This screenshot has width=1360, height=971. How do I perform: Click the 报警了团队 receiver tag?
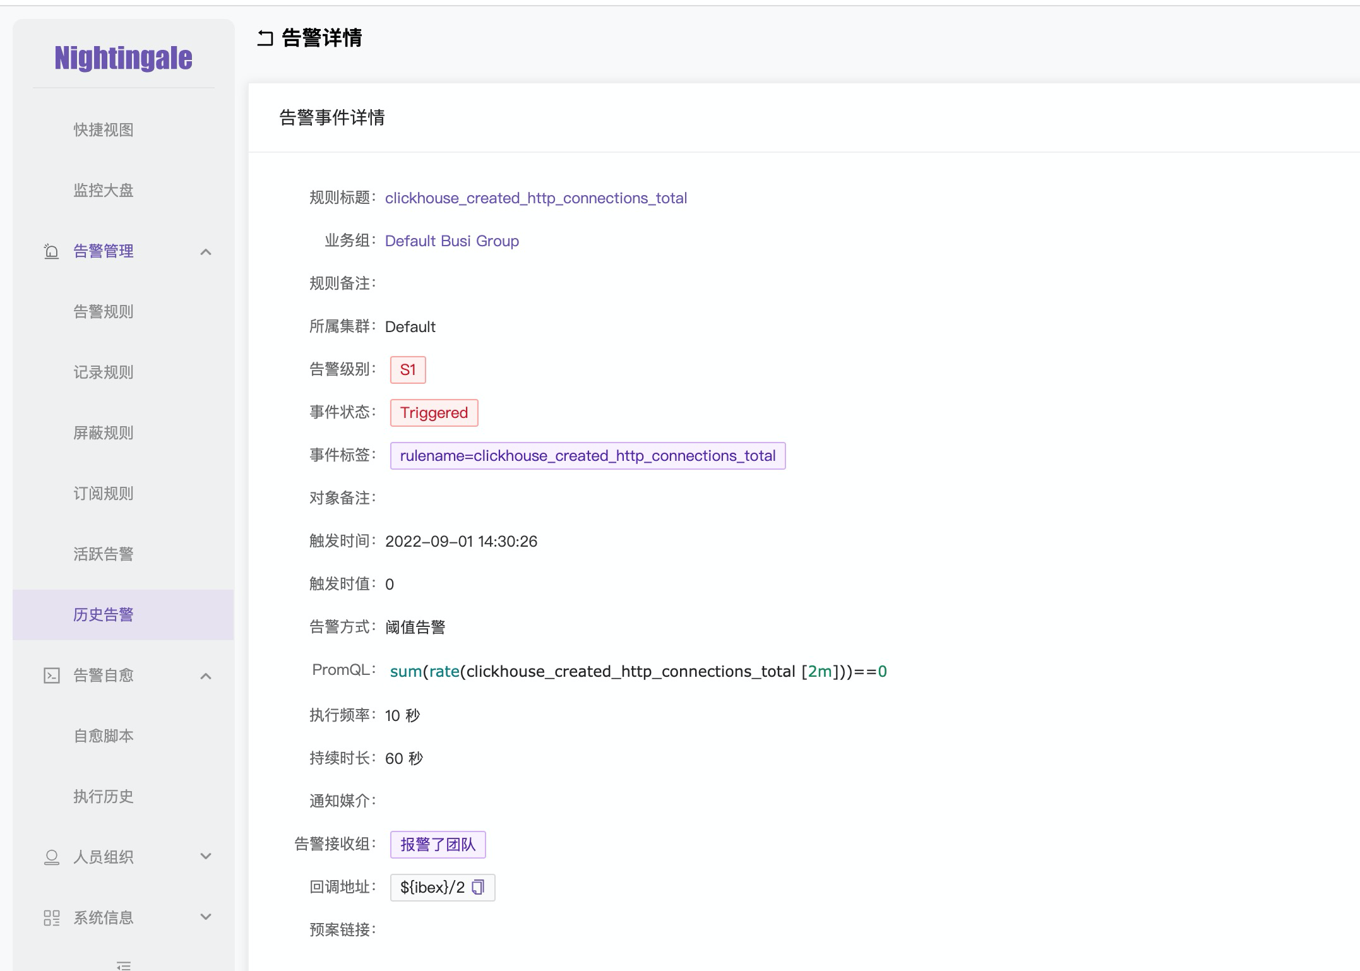pyautogui.click(x=438, y=843)
